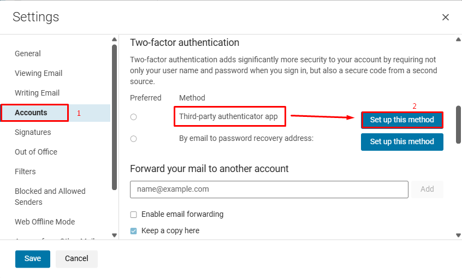
Task: Select email recovery as preferred method
Action: pos(134,139)
